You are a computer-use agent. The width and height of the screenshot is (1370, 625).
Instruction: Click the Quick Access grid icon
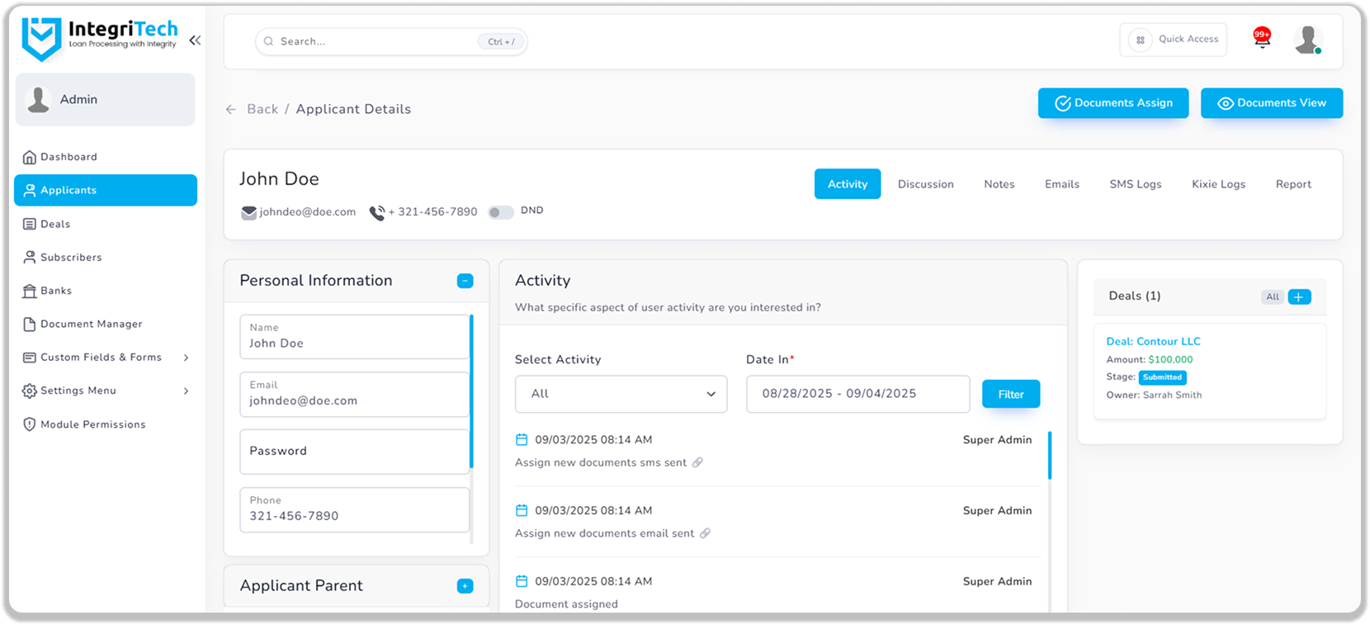click(1141, 40)
